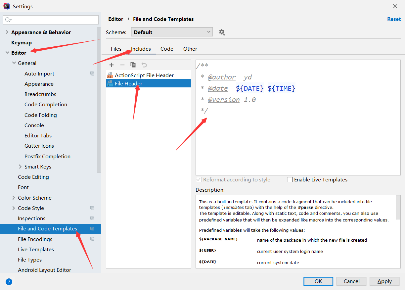Click the copy icon beside Inspections

[x=92, y=218]
